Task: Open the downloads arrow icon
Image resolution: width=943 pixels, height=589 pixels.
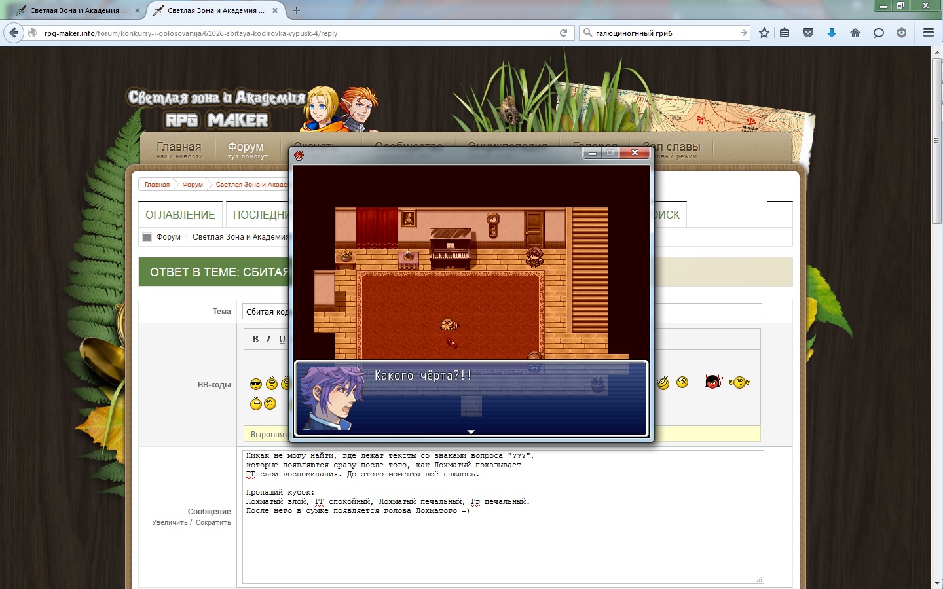Action: point(832,33)
